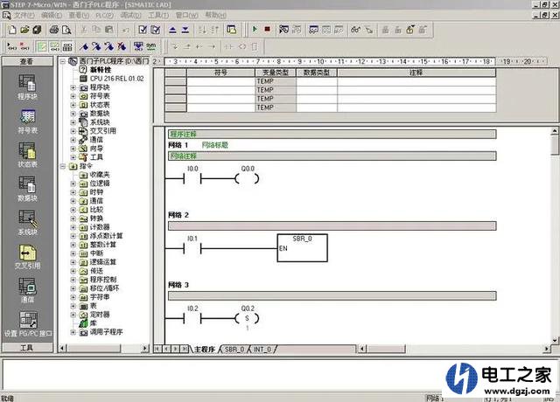The height and width of the screenshot is (402, 560).
Task: Compile All with the second check icon
Action: coord(155,30)
